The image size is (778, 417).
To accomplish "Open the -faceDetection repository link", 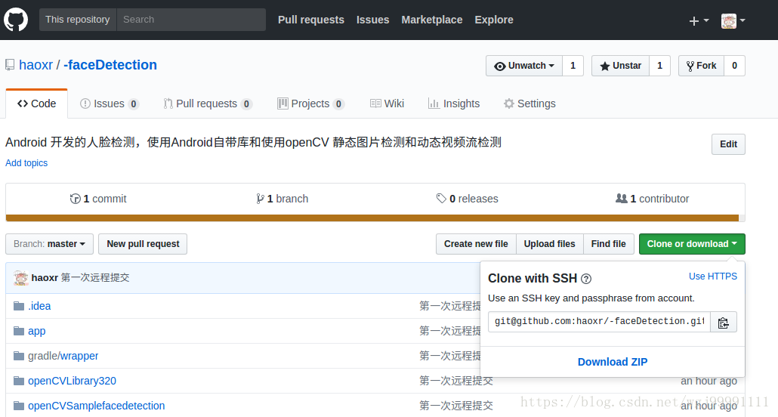I will (110, 65).
